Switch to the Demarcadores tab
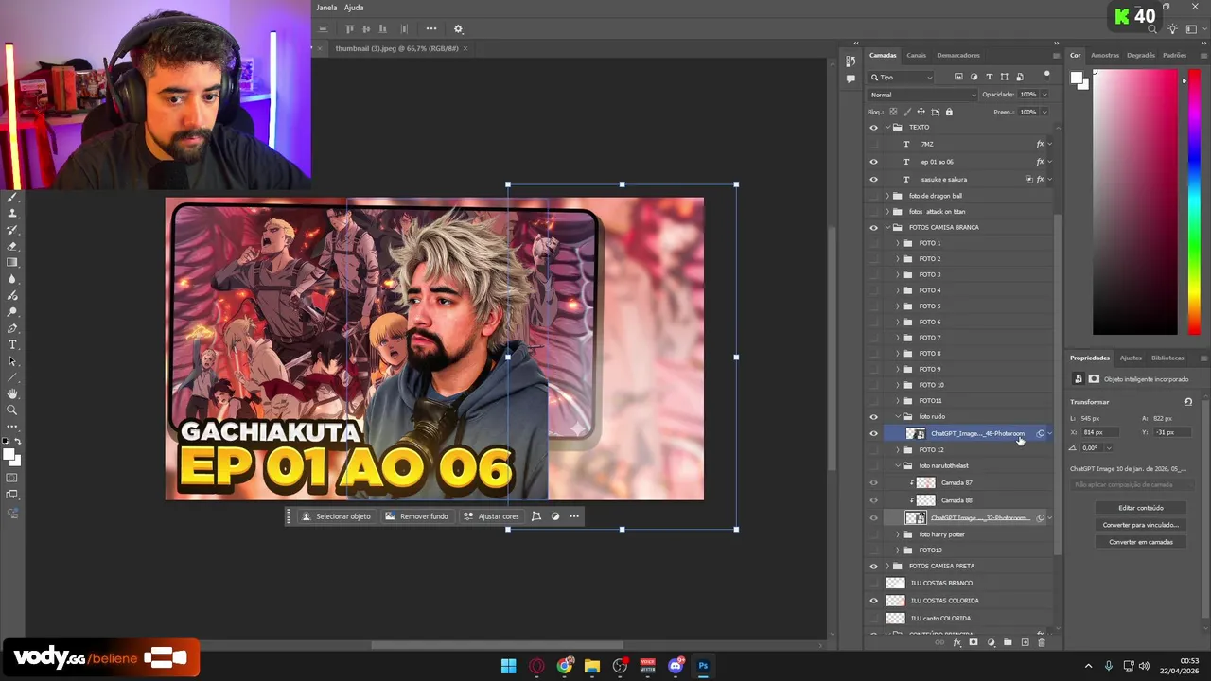Image resolution: width=1211 pixels, height=681 pixels. (x=958, y=55)
